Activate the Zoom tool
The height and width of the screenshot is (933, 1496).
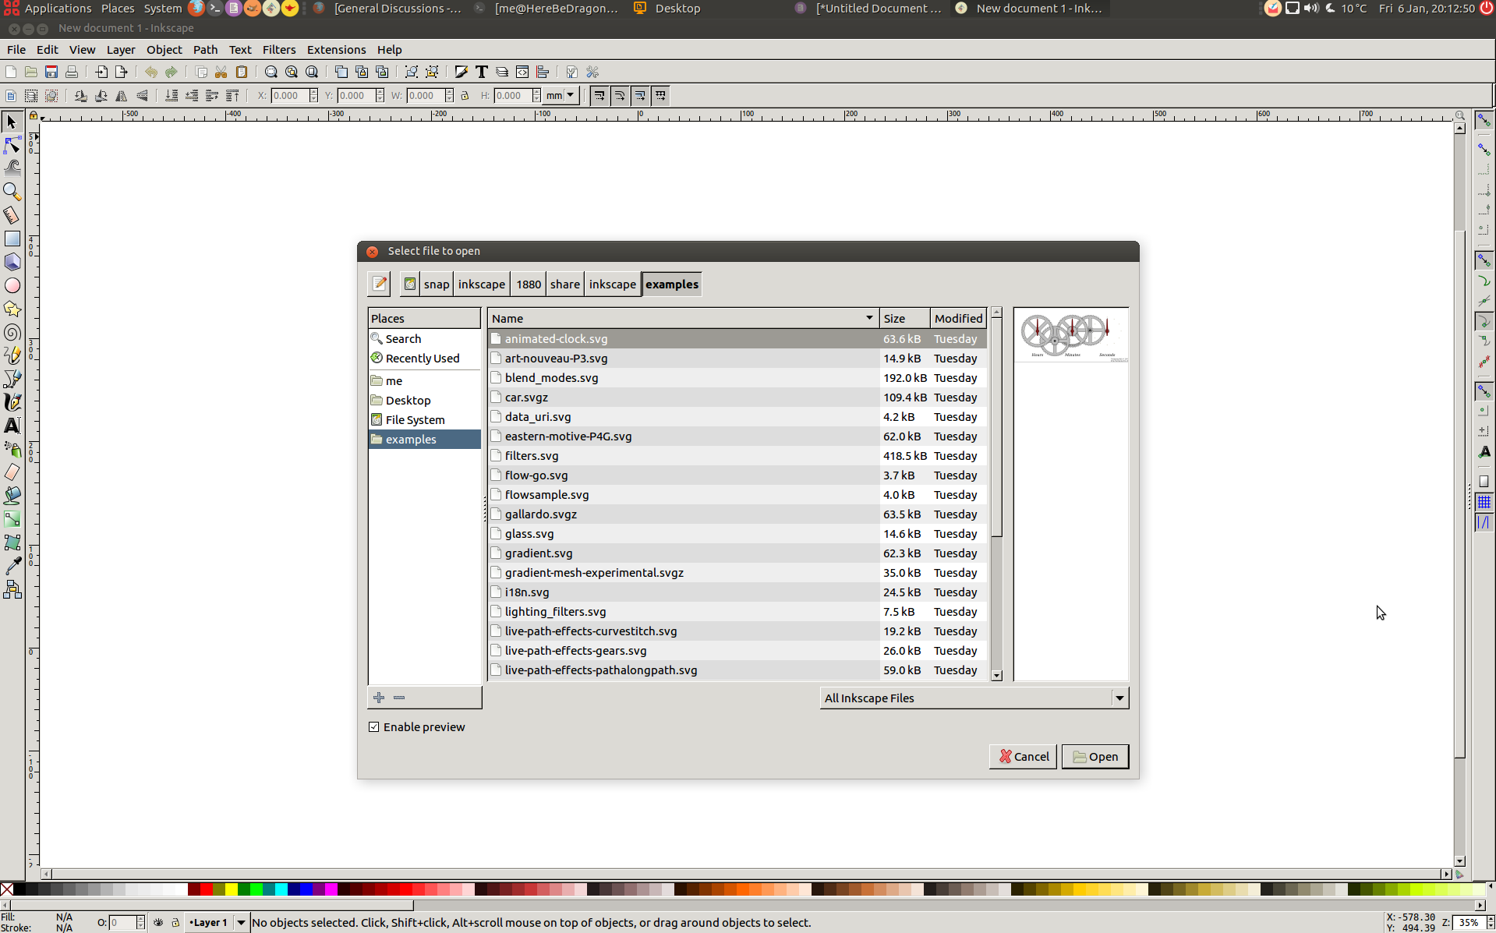[x=12, y=192]
